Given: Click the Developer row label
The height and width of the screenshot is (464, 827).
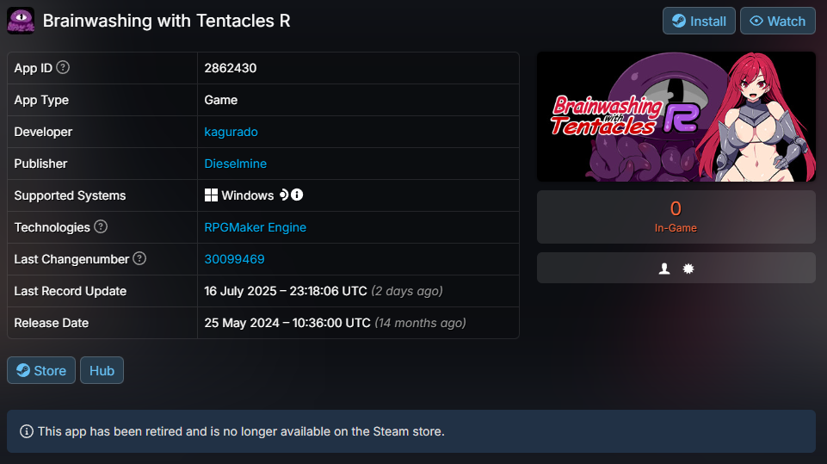Looking at the screenshot, I should coord(43,132).
